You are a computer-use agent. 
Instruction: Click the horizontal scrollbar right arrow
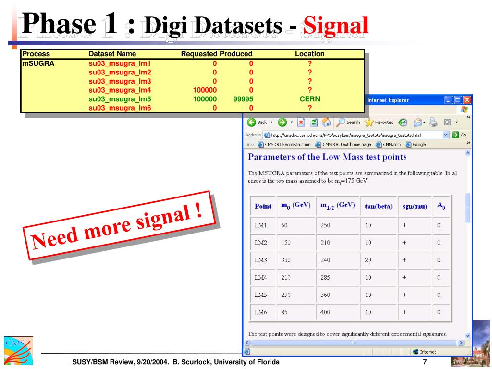[461, 343]
